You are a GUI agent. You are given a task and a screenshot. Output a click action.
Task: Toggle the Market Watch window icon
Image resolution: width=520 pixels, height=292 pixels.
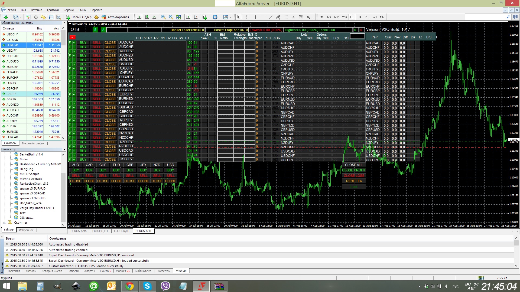[28, 17]
